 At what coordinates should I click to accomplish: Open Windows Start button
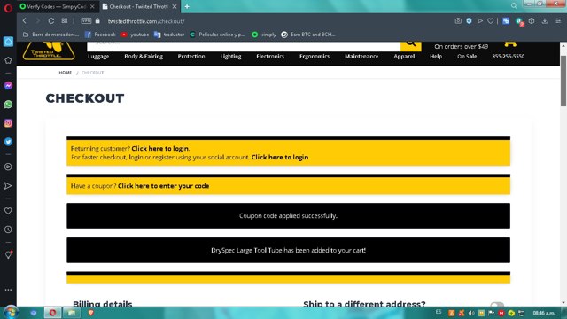[10, 313]
